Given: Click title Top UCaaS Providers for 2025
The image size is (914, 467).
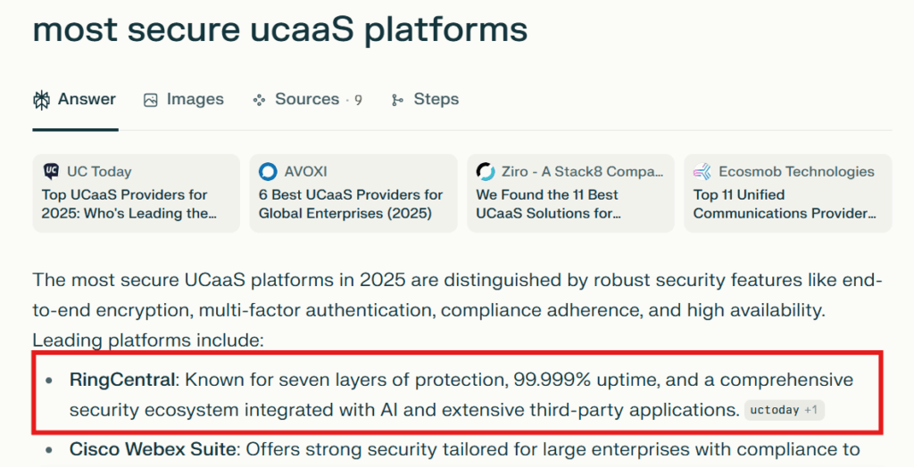Looking at the screenshot, I should coord(129,204).
